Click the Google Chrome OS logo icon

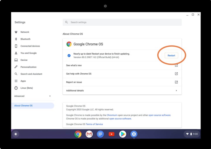click(x=69, y=44)
